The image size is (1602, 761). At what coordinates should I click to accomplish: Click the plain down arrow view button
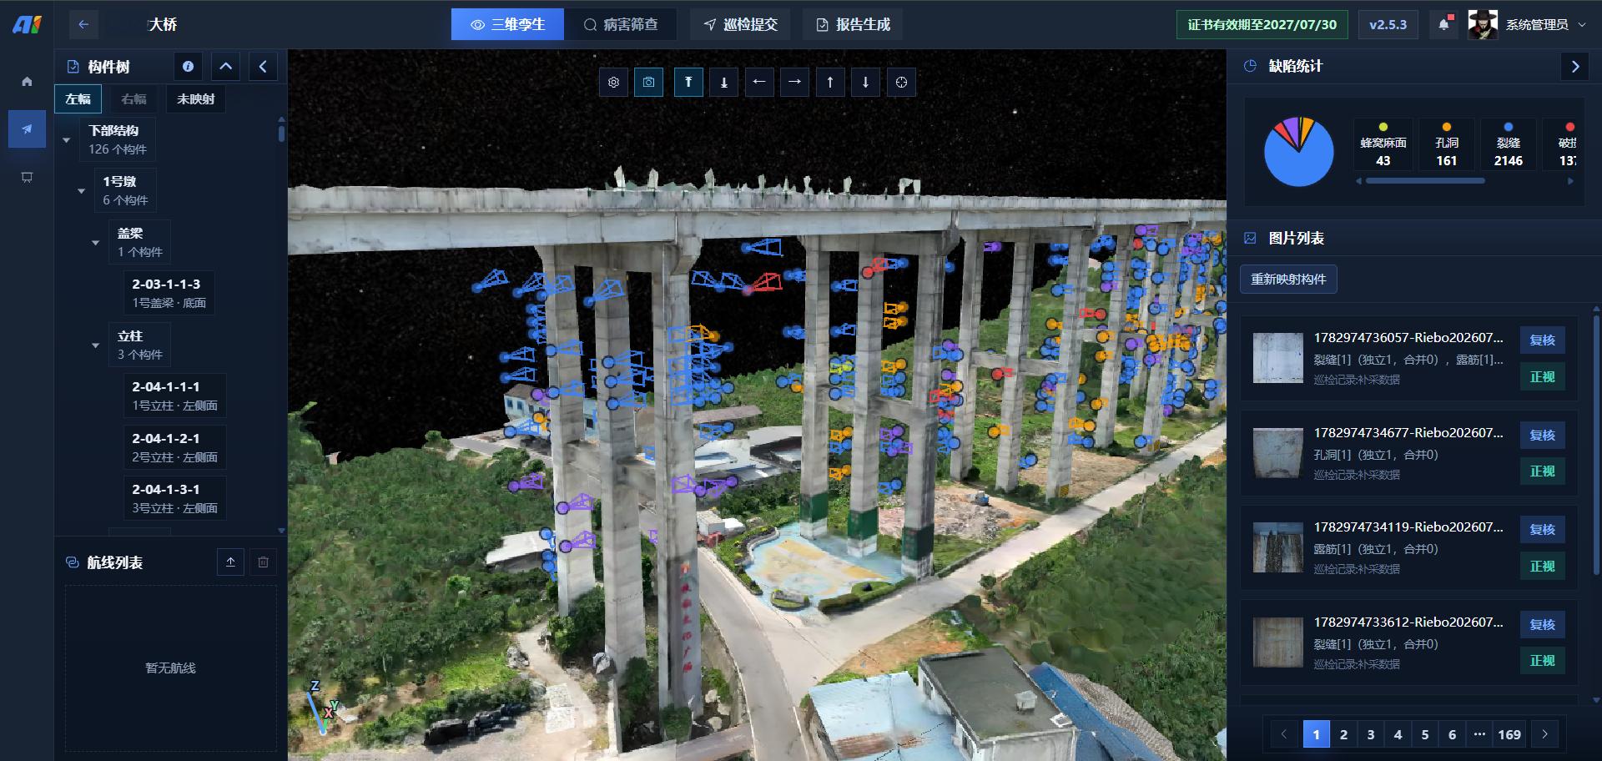pyautogui.click(x=865, y=82)
